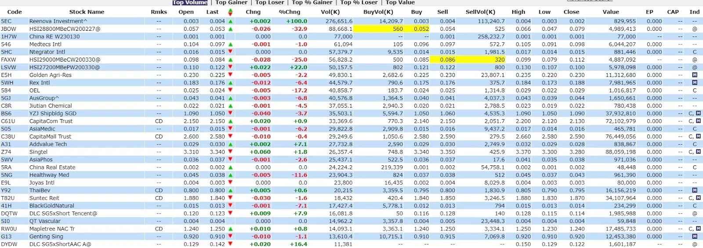Select the Top Value tab
Viewport: 703px width, 248px height.
(x=400, y=2)
